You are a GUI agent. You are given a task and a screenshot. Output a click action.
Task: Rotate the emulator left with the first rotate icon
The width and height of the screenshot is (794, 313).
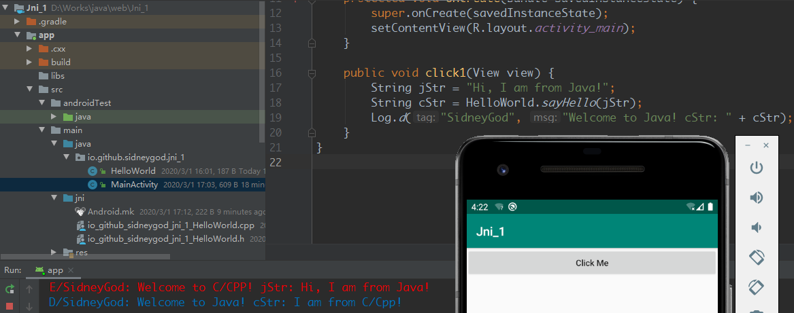[x=756, y=257]
